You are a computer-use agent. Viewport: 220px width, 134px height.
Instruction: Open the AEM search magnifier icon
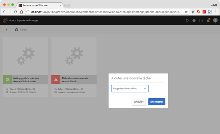click(187, 20)
